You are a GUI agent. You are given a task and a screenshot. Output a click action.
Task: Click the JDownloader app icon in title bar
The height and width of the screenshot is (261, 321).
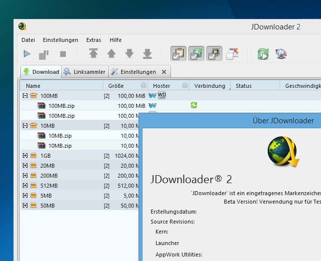[22, 26]
